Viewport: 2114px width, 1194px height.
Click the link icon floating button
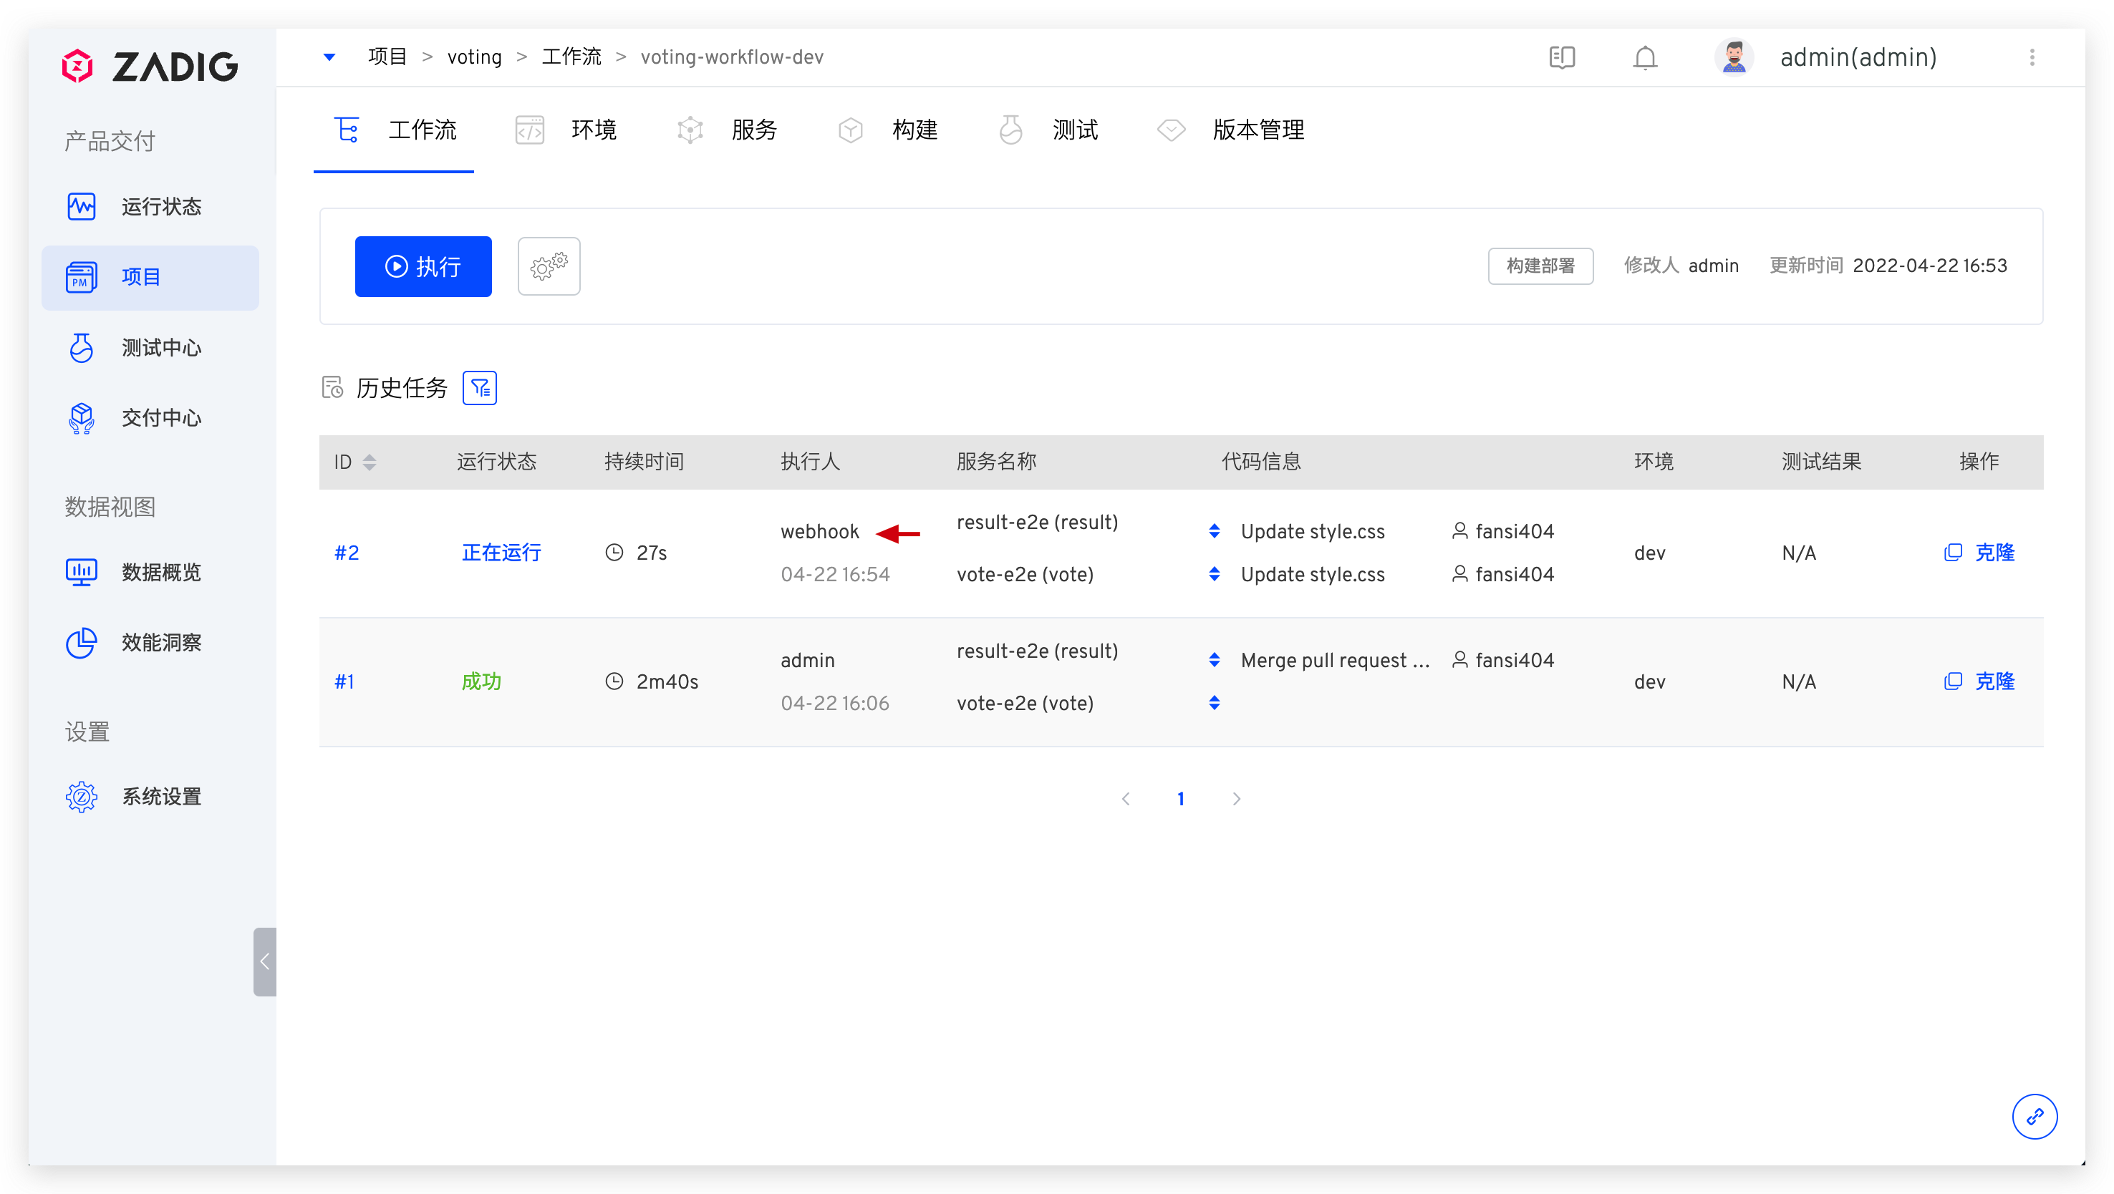coord(2034,1116)
